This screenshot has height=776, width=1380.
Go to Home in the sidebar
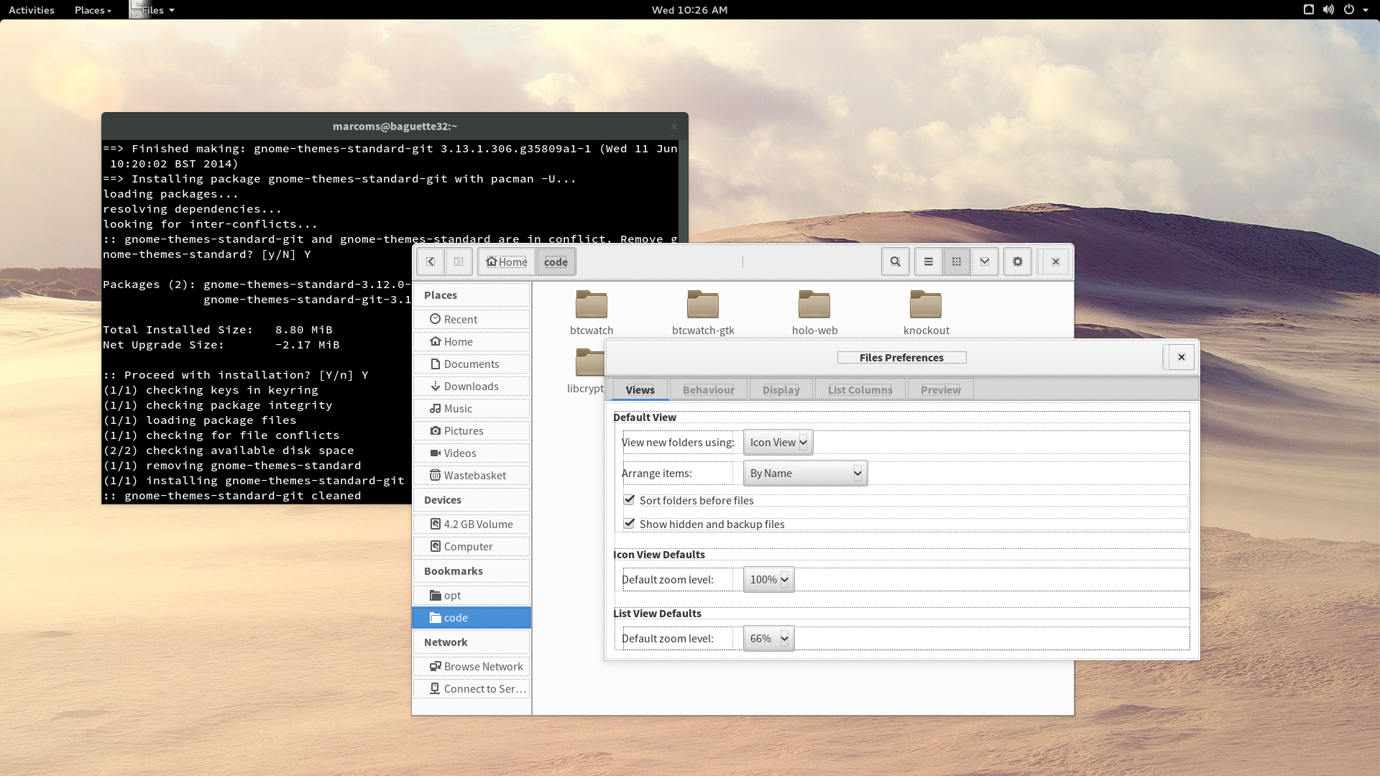(x=471, y=341)
